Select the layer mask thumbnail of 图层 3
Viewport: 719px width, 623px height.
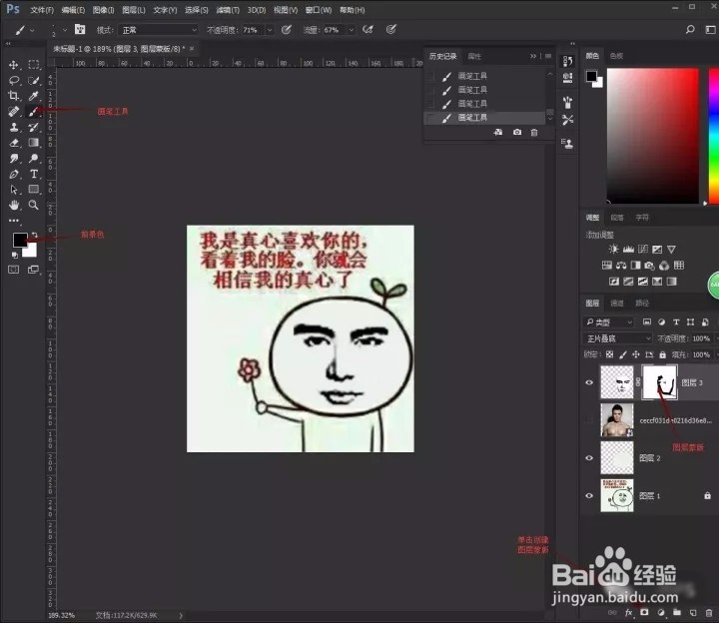click(659, 382)
